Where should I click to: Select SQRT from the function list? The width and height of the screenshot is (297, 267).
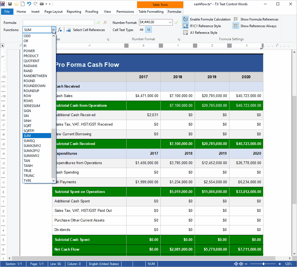pos(28,126)
